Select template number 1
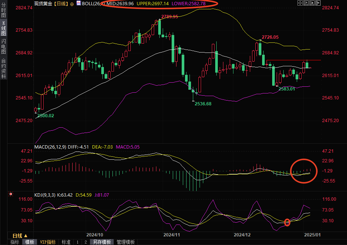Viewport: 347px width, 245px height. 77,242
